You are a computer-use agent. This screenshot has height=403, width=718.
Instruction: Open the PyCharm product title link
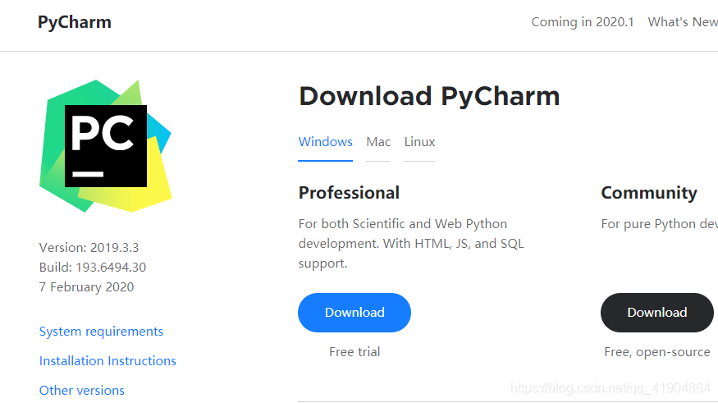pyautogui.click(x=74, y=22)
